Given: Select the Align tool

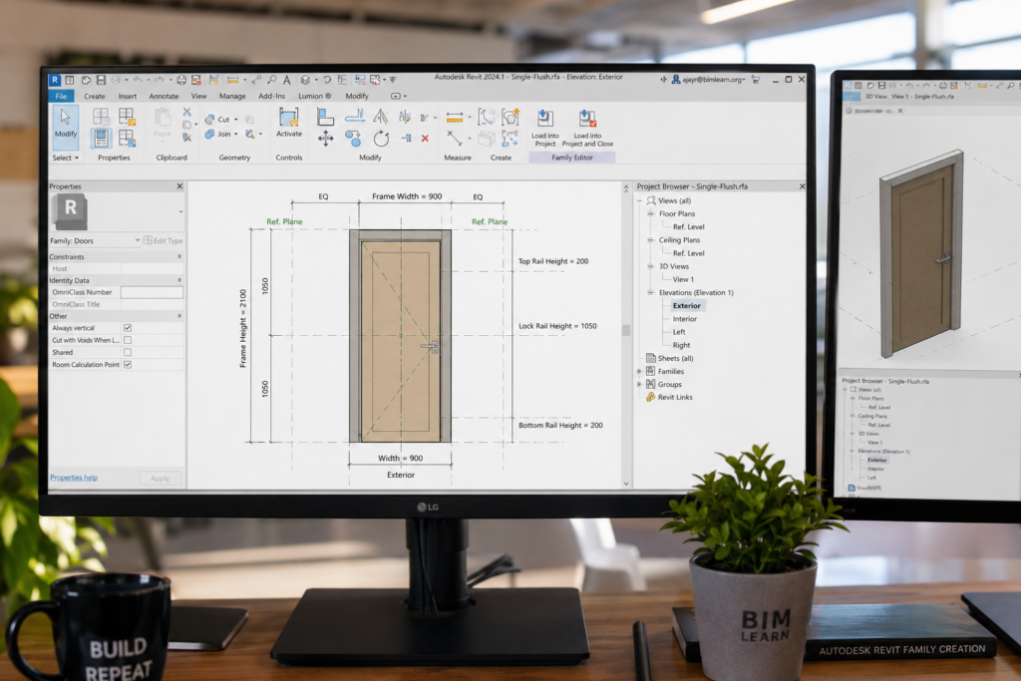Looking at the screenshot, I should pos(325,118).
